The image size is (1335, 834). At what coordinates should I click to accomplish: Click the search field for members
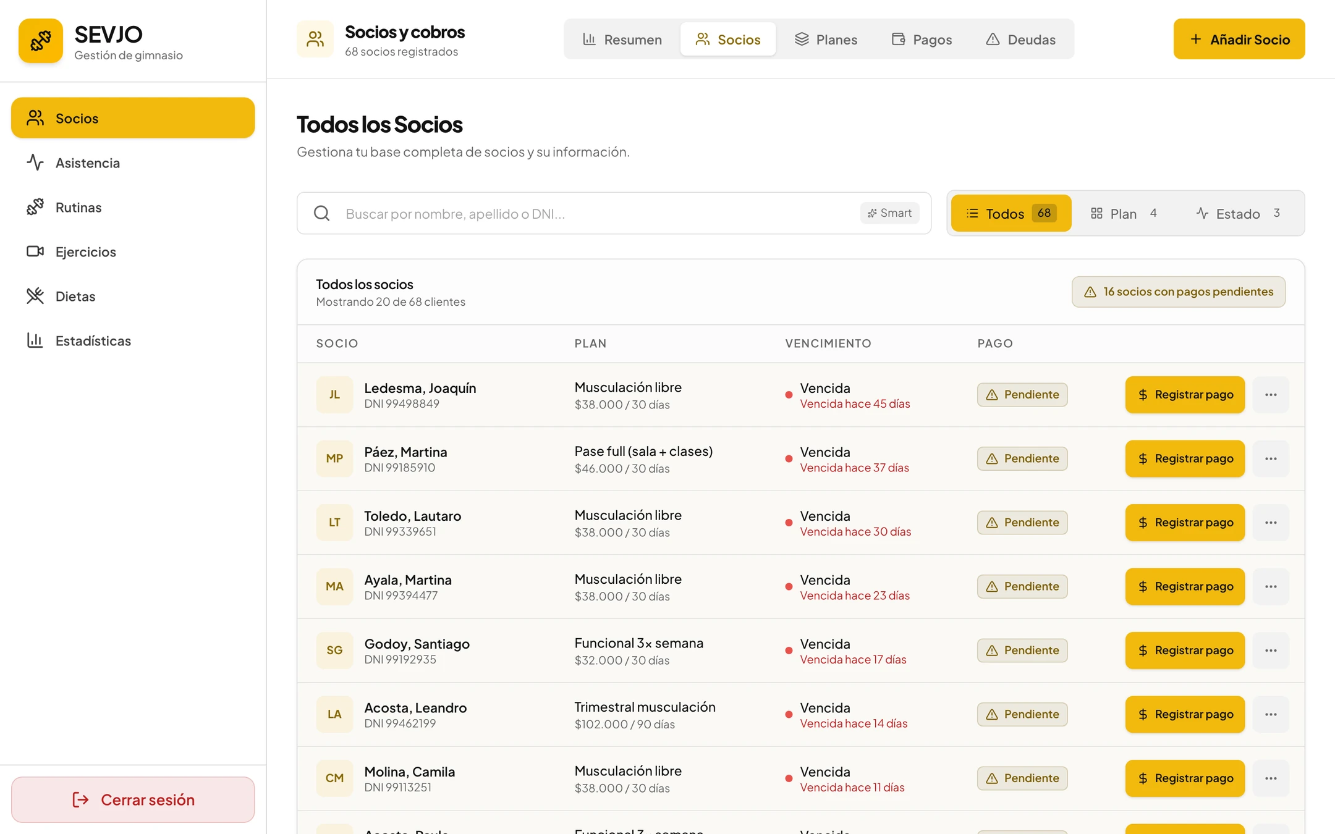coord(614,213)
